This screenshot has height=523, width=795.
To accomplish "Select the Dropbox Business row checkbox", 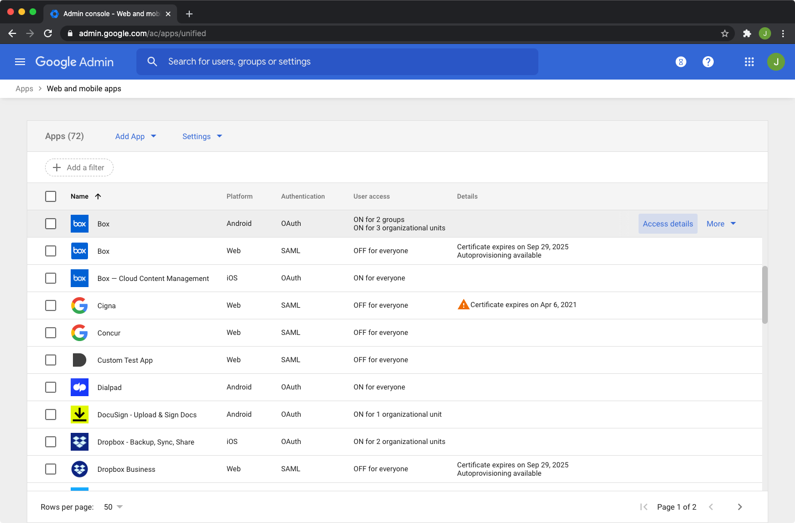I will (51, 469).
